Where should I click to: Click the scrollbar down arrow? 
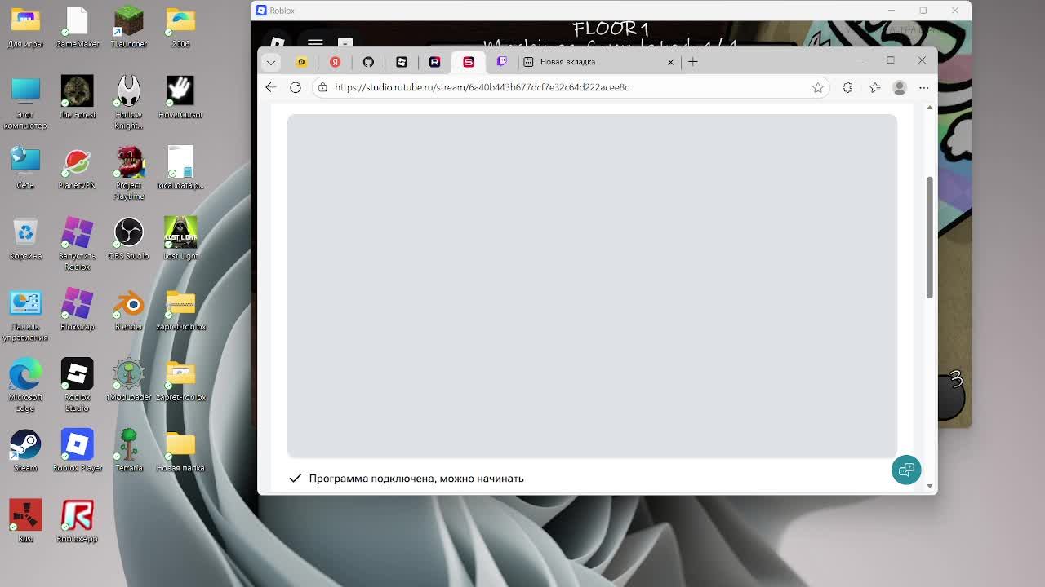point(929,486)
